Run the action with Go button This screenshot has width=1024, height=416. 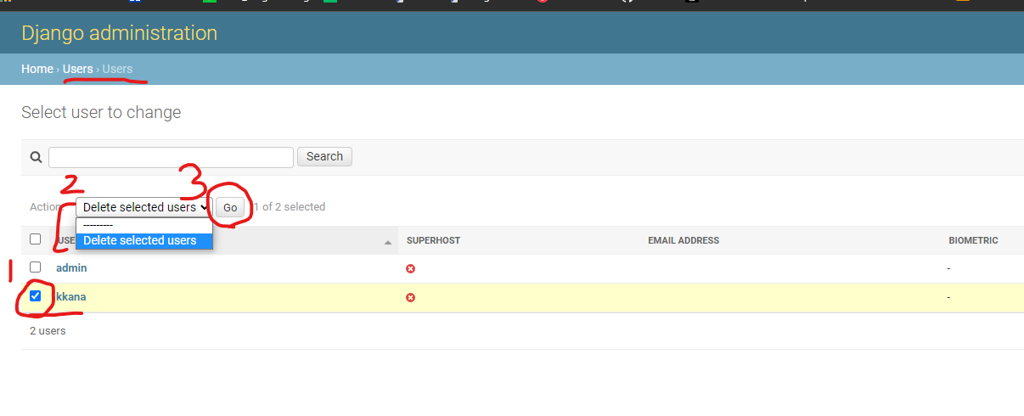(230, 208)
